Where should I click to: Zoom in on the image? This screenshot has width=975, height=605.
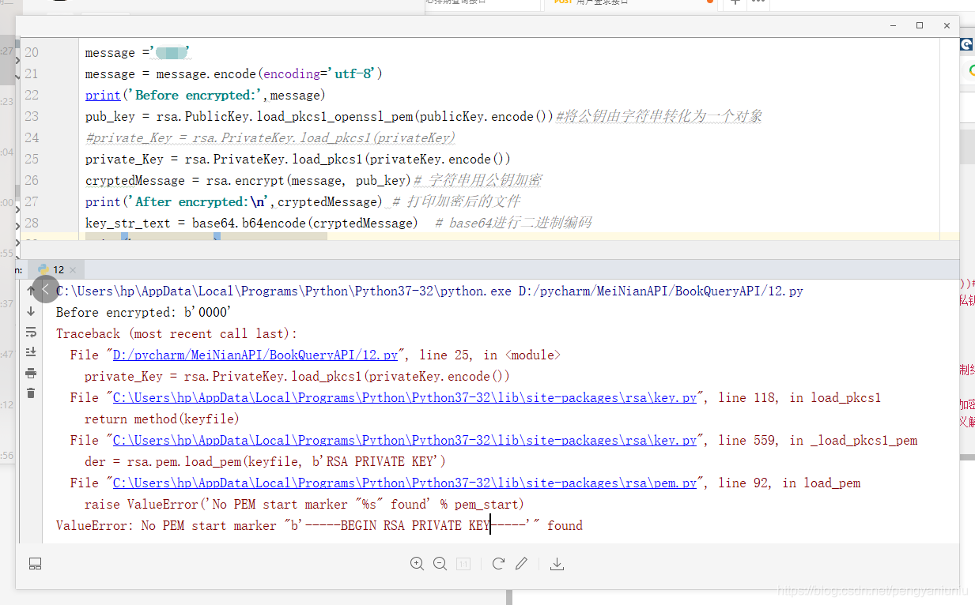tap(418, 563)
